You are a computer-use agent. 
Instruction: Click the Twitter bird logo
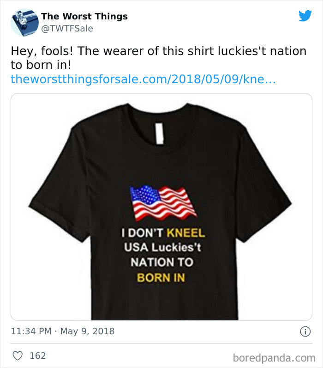coord(305,16)
